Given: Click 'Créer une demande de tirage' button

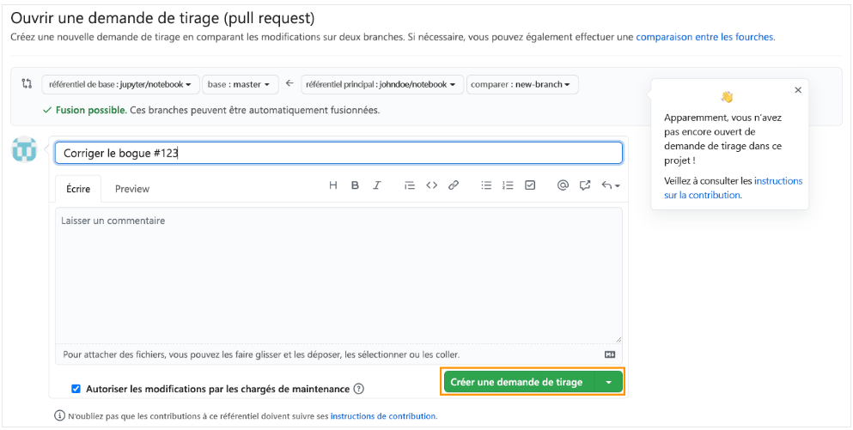Looking at the screenshot, I should pyautogui.click(x=516, y=382).
